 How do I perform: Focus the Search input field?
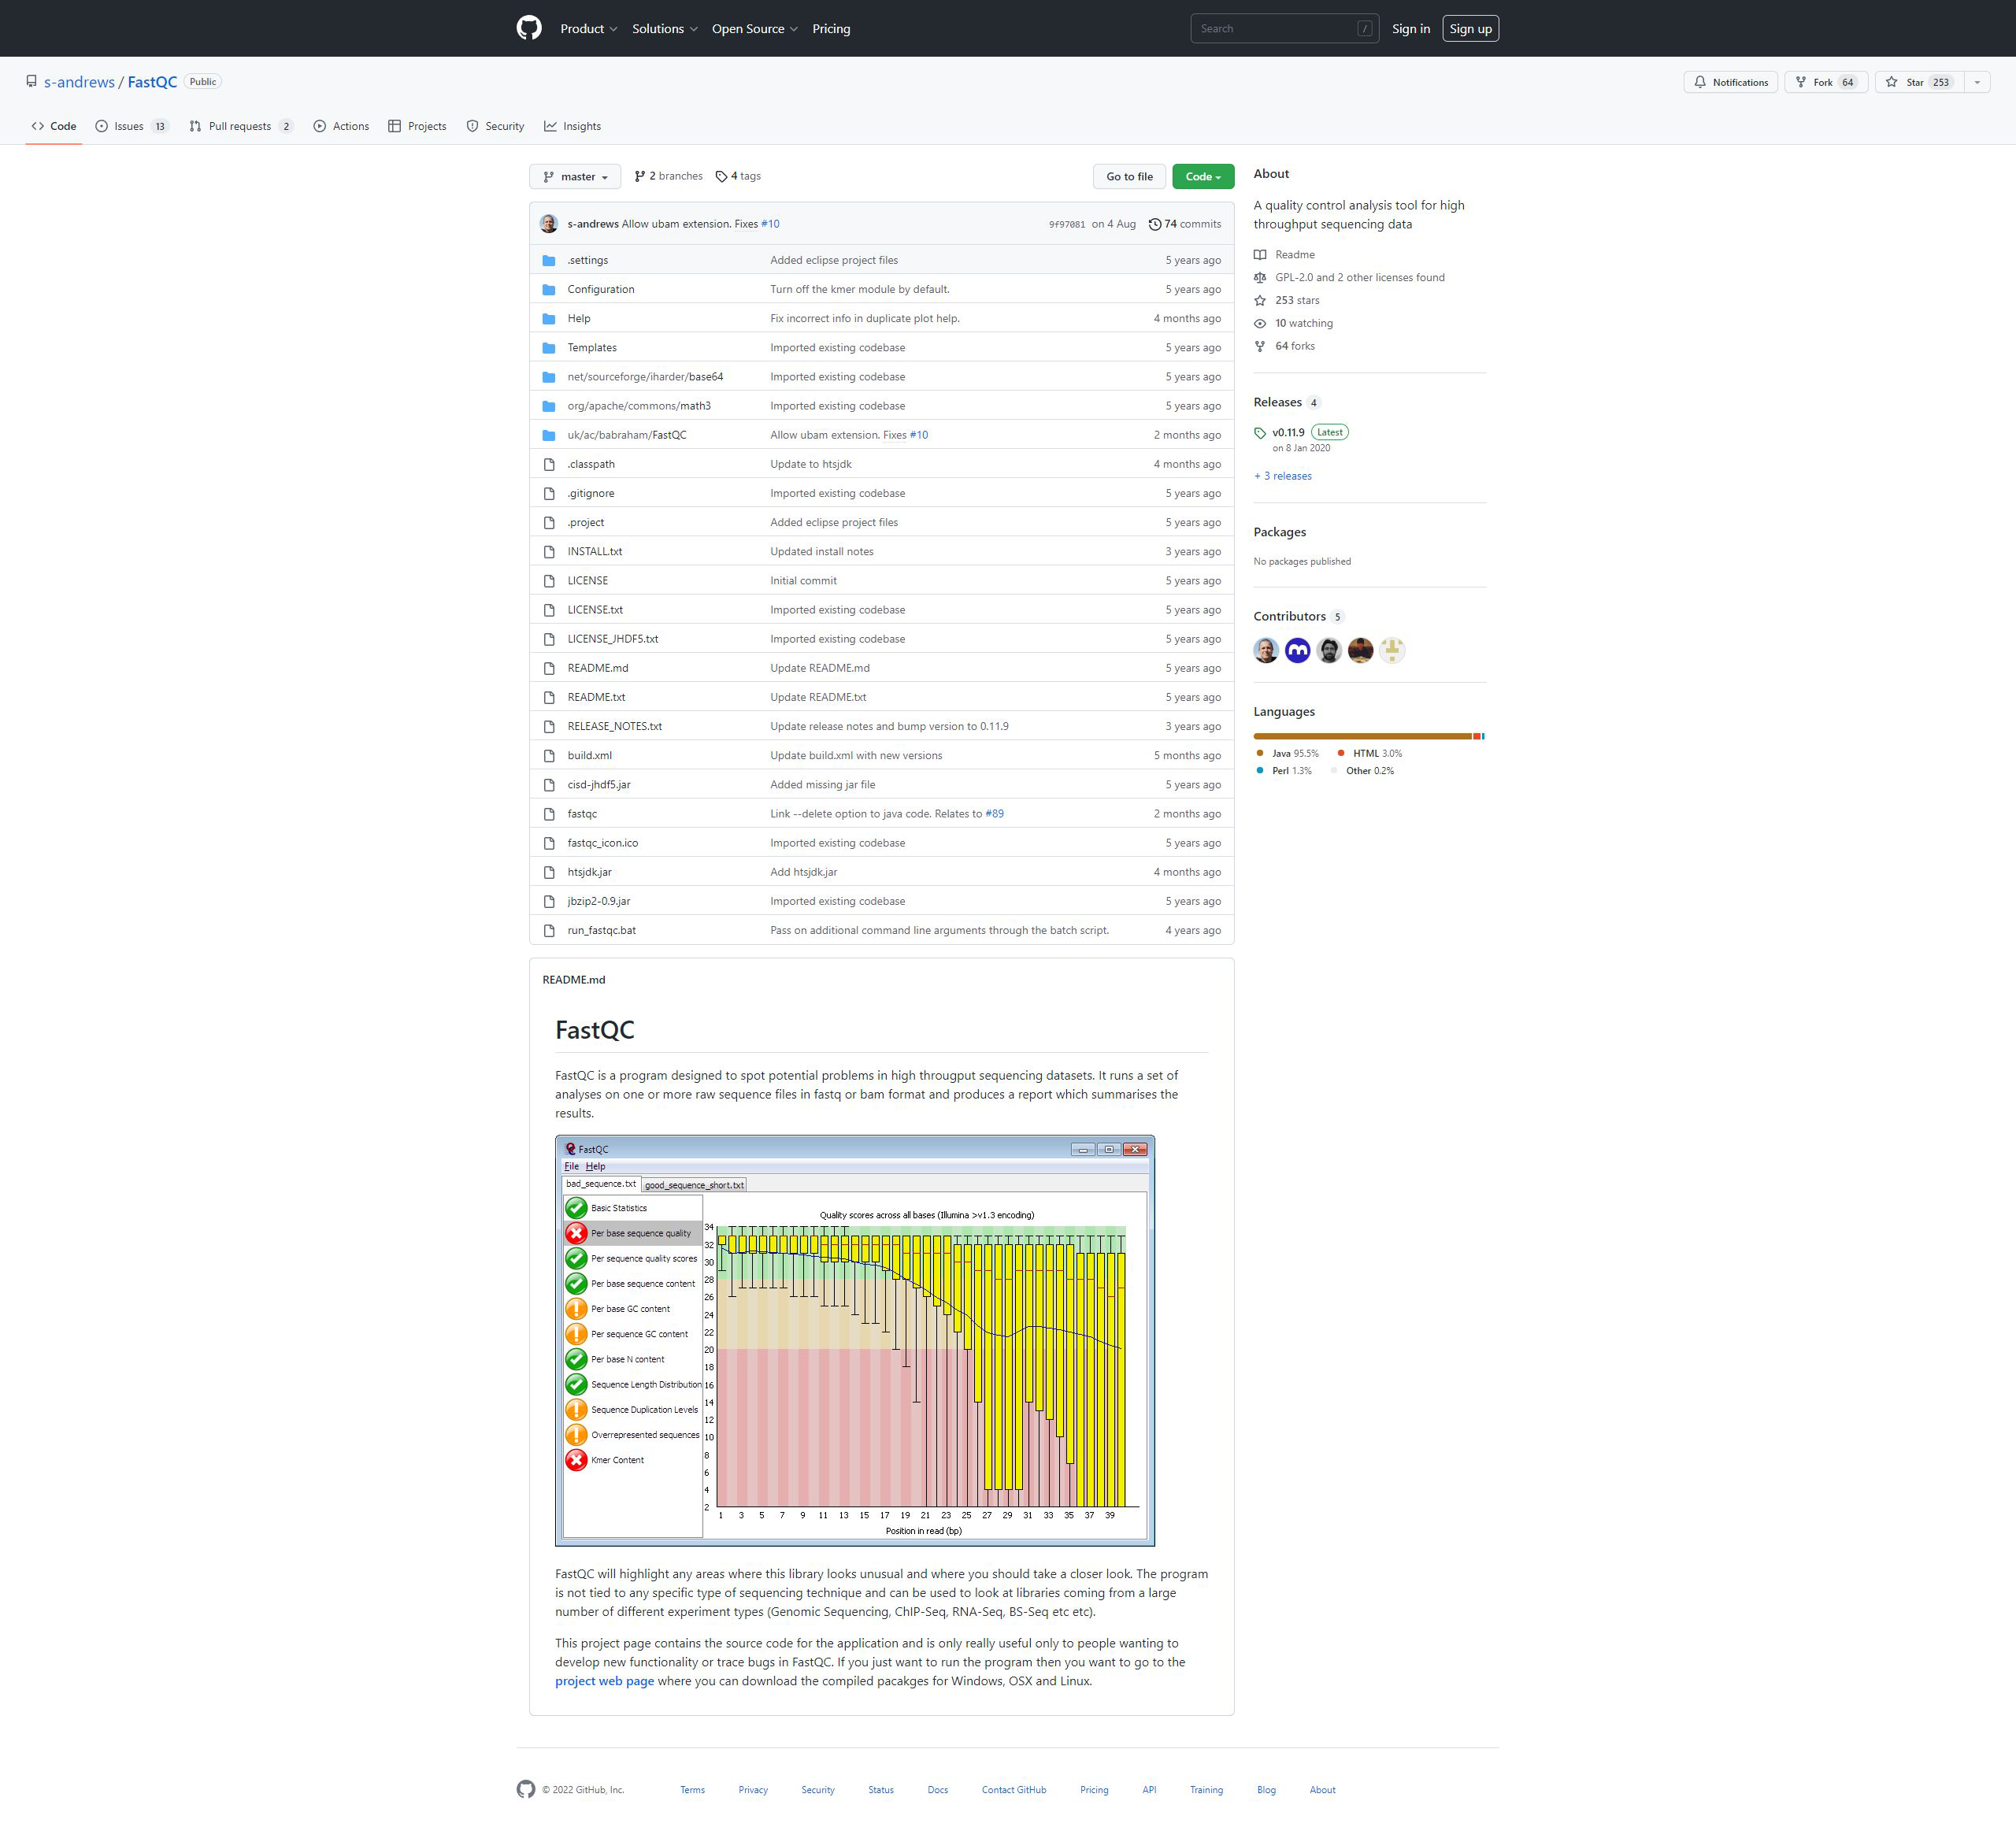click(x=1284, y=28)
